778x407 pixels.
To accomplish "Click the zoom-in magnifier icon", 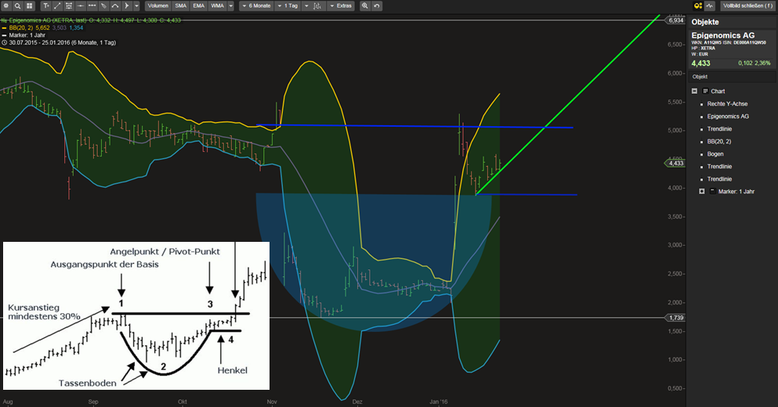I will point(365,6).
